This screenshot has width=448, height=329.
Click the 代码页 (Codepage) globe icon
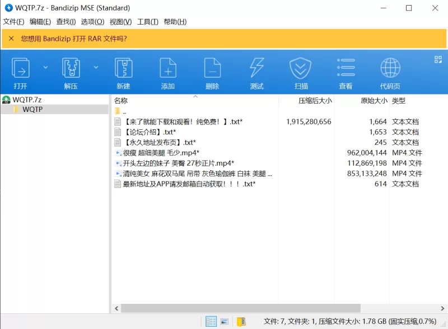coord(390,68)
